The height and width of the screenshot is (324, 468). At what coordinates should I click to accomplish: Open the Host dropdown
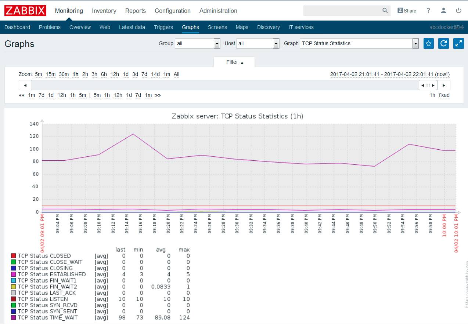pyautogui.click(x=258, y=43)
